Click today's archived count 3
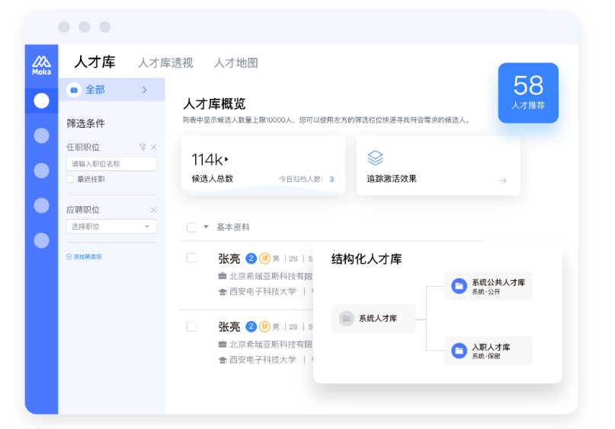615x429 pixels. tap(332, 180)
